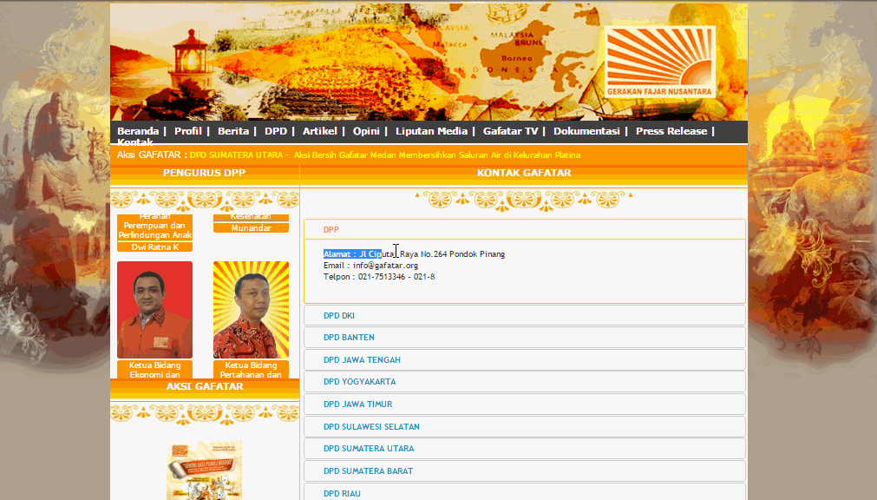This screenshot has width=877, height=500.
Task: Click the Dwi Ratna K name label
Action: tap(155, 247)
